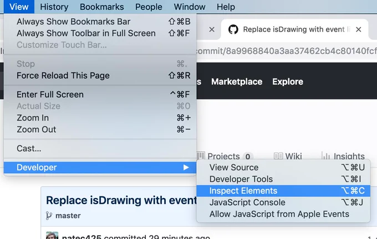Open the Window menu
The height and width of the screenshot is (239, 377).
[x=190, y=7]
